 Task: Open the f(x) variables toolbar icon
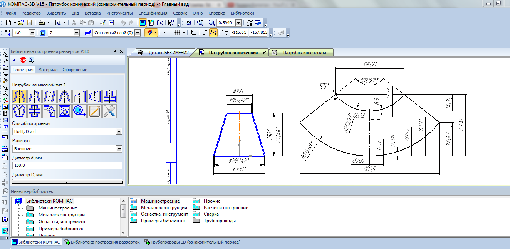pyautogui.click(x=159, y=23)
